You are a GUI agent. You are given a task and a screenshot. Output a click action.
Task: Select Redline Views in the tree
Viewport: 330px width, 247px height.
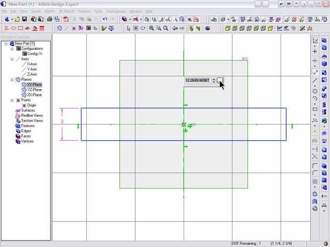(32, 115)
